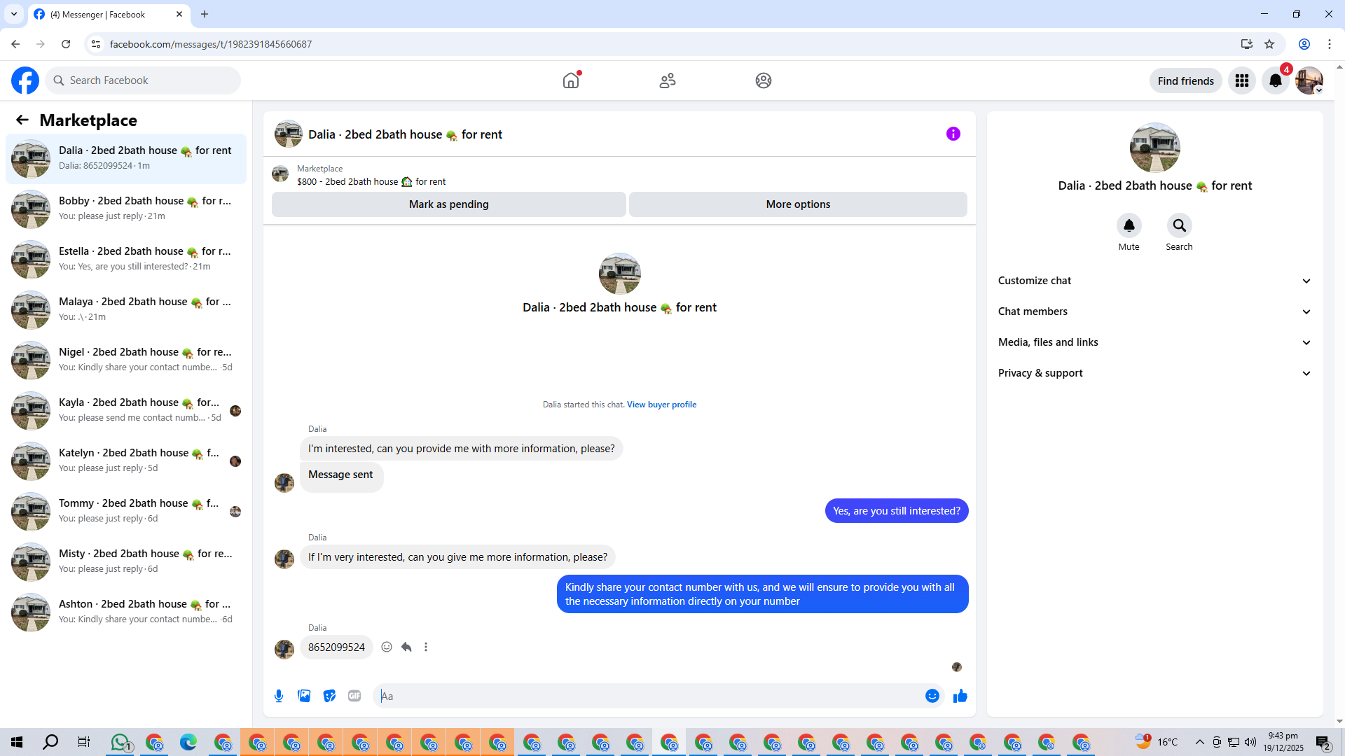Attach a file using the photo icon
This screenshot has width=1345, height=756.
304,696
